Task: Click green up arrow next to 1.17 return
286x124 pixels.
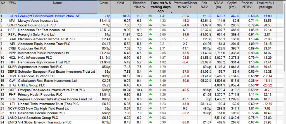Action: tap(151, 108)
